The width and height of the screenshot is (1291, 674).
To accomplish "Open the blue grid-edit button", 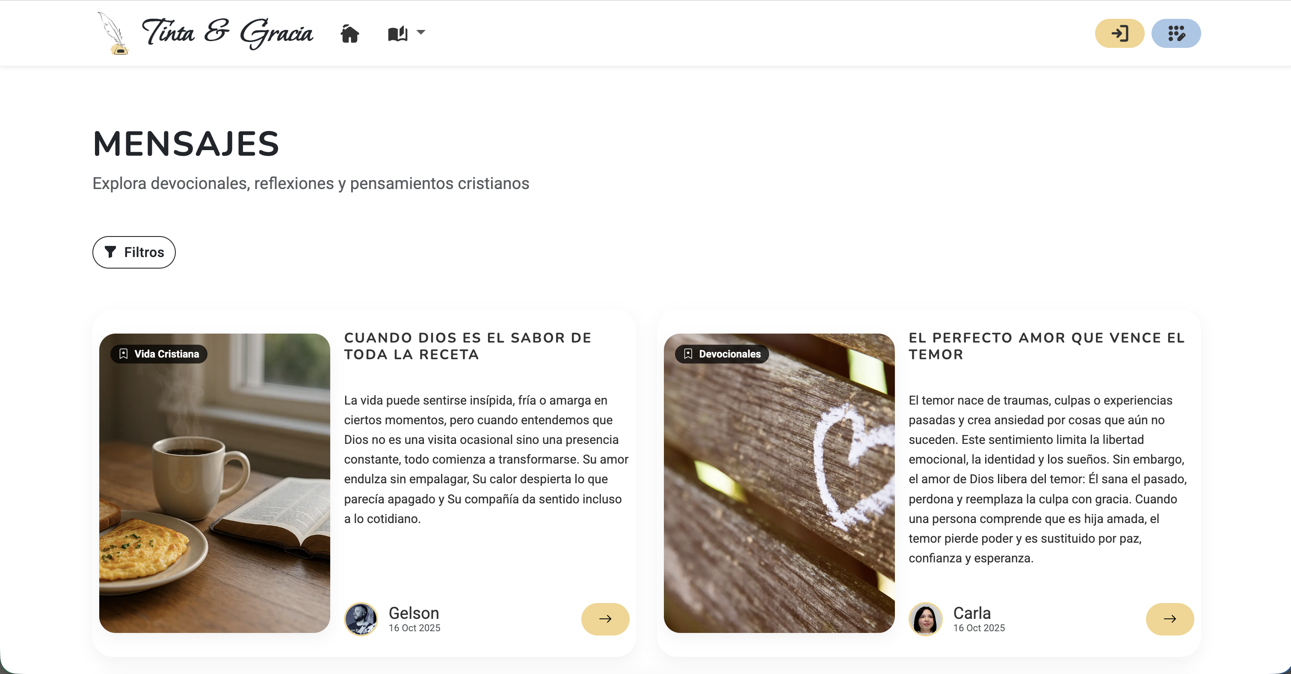I will point(1176,34).
